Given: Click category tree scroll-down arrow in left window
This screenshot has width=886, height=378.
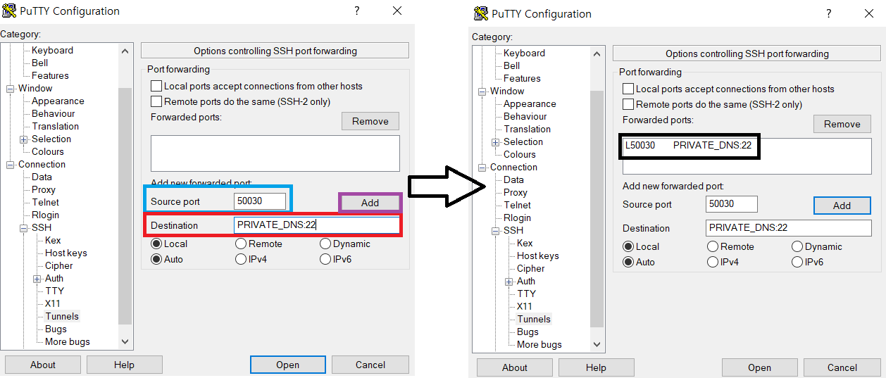Looking at the screenshot, I should coord(125,341).
